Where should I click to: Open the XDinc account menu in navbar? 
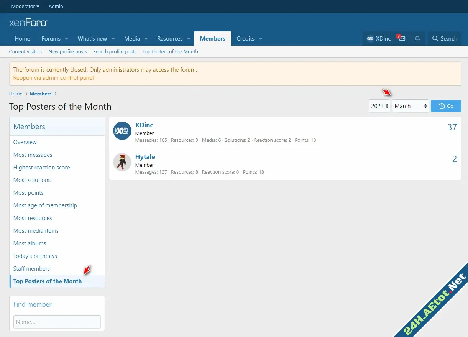coord(379,39)
